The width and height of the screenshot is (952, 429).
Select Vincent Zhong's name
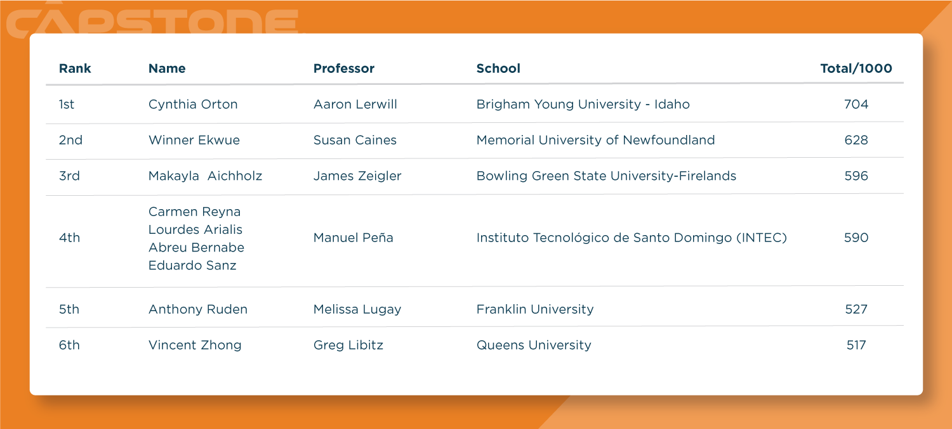195,345
